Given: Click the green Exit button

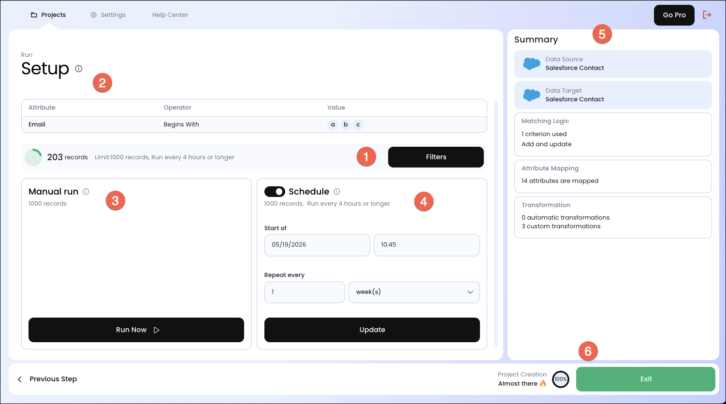Looking at the screenshot, I should click(x=646, y=379).
